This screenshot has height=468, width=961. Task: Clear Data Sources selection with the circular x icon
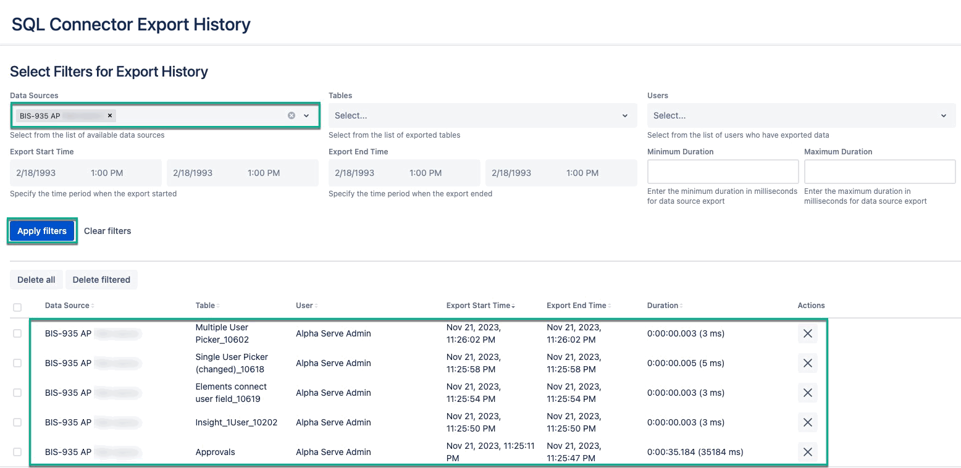pos(291,115)
